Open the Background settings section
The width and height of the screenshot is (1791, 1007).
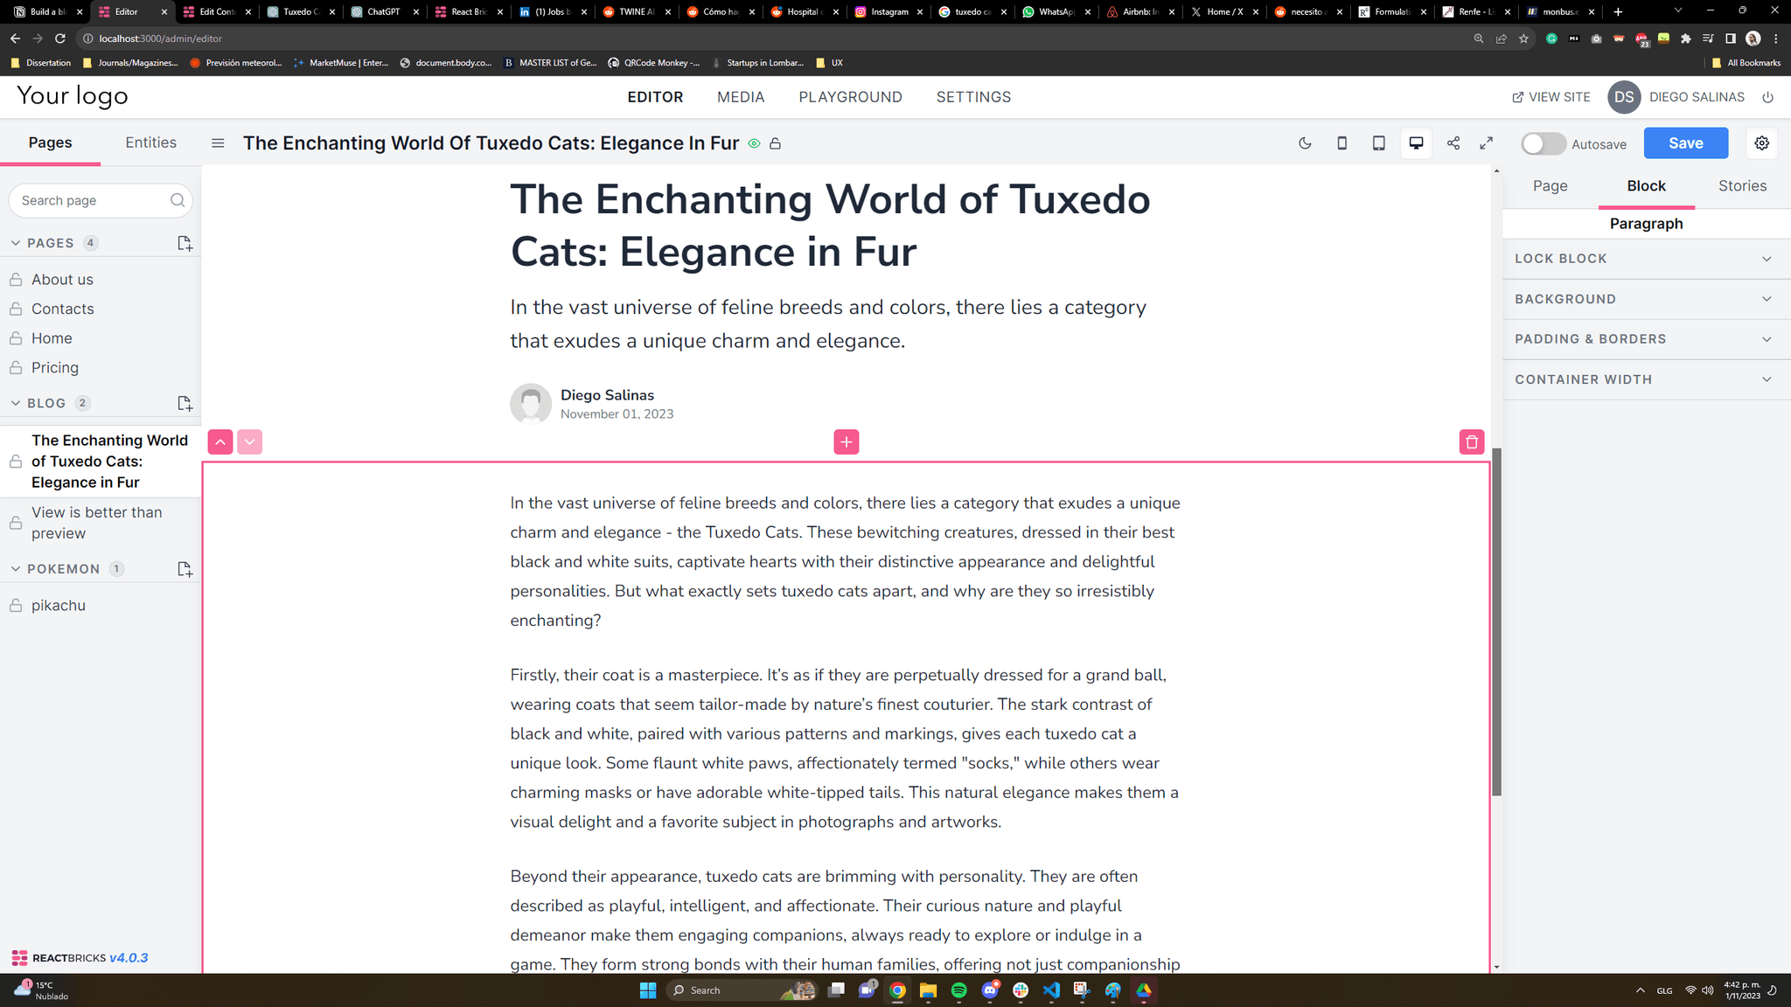1646,299
